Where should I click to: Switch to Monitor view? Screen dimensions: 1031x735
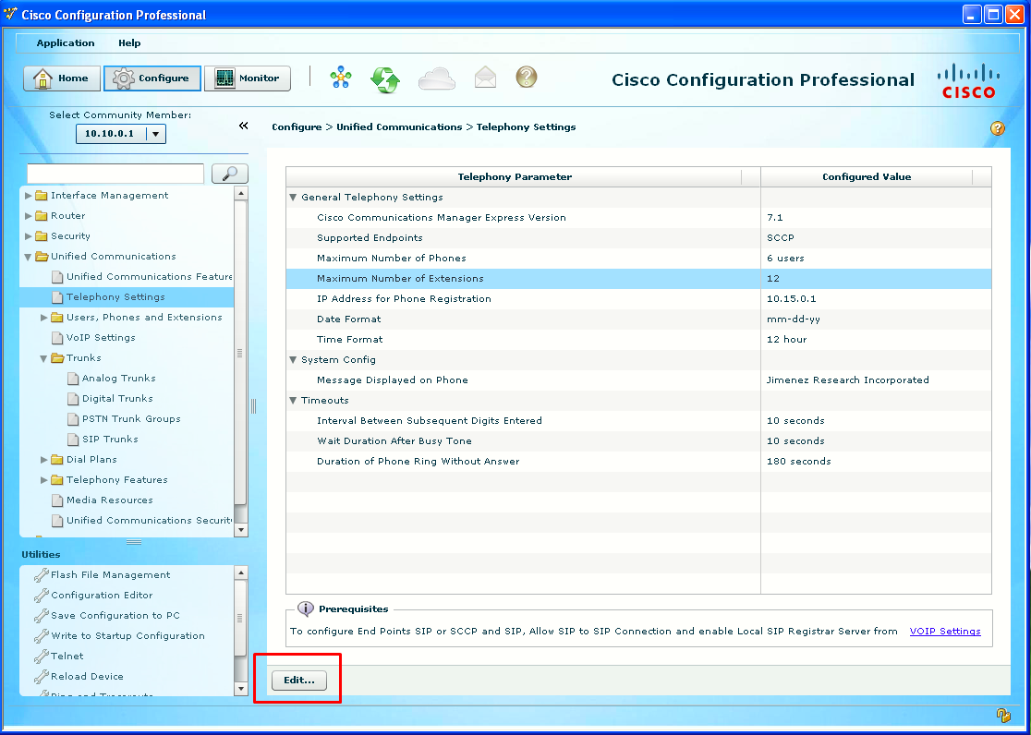(x=248, y=78)
